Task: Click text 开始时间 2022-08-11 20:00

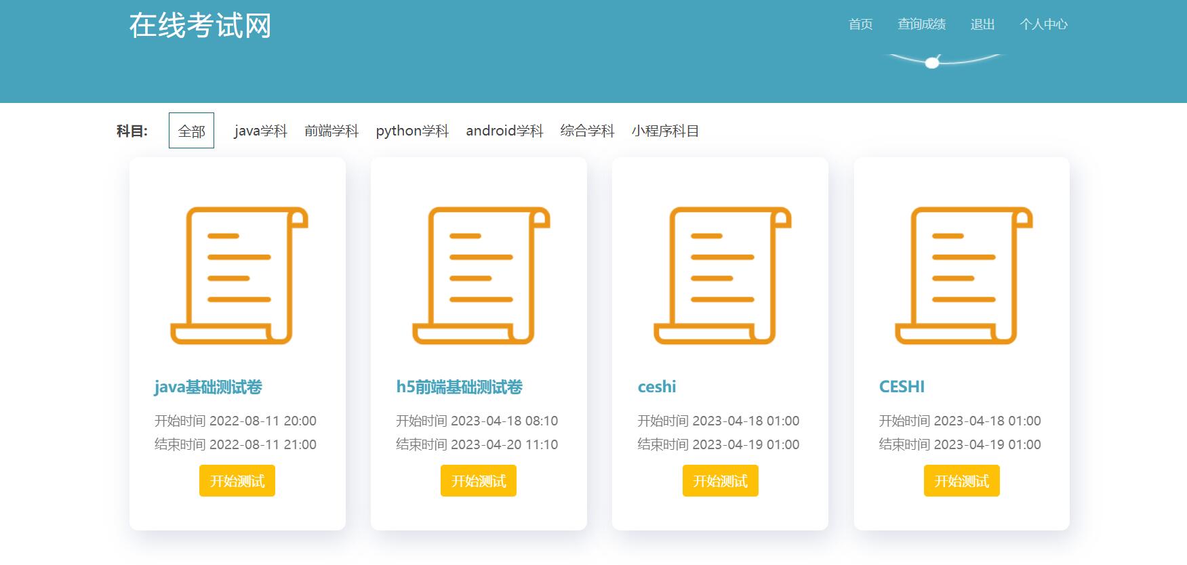Action: pyautogui.click(x=235, y=421)
